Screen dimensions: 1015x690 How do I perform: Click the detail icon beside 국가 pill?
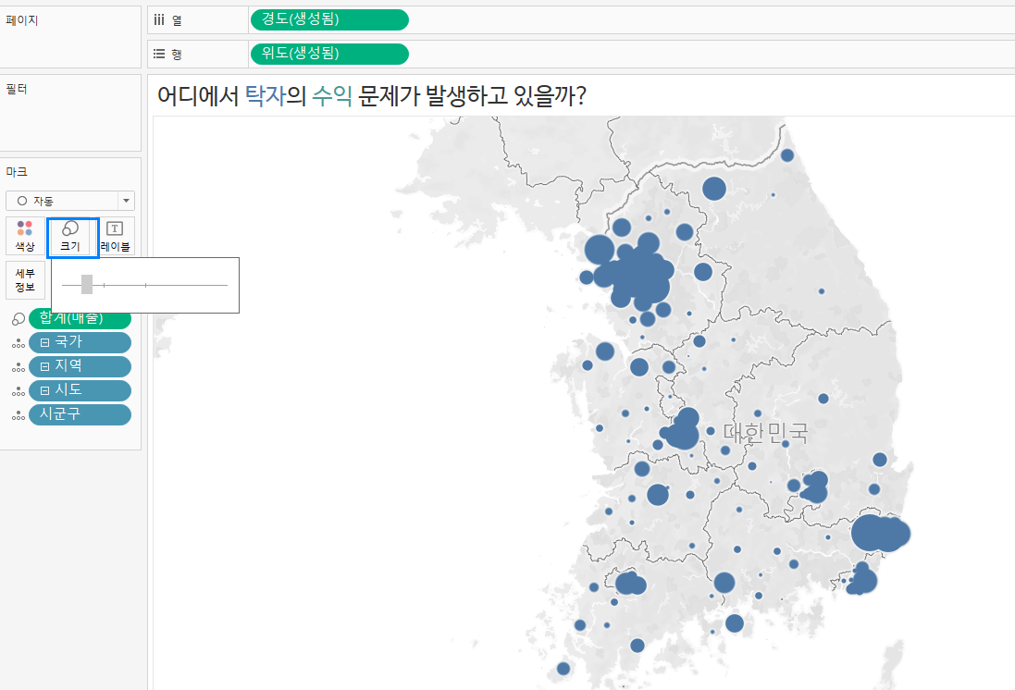pyautogui.click(x=19, y=343)
